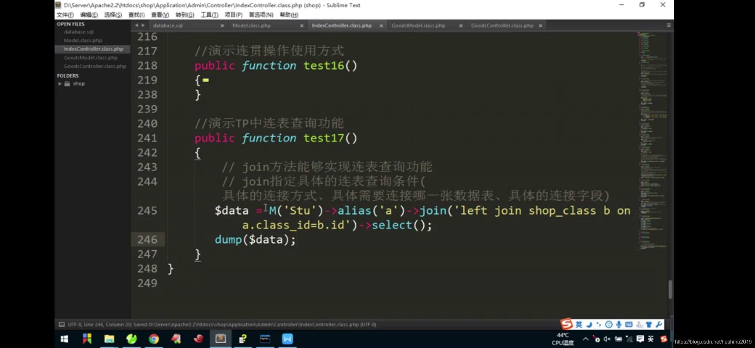Open Sogou toolbox wrench icon
Image resolution: width=755 pixels, height=348 pixels.
659,324
